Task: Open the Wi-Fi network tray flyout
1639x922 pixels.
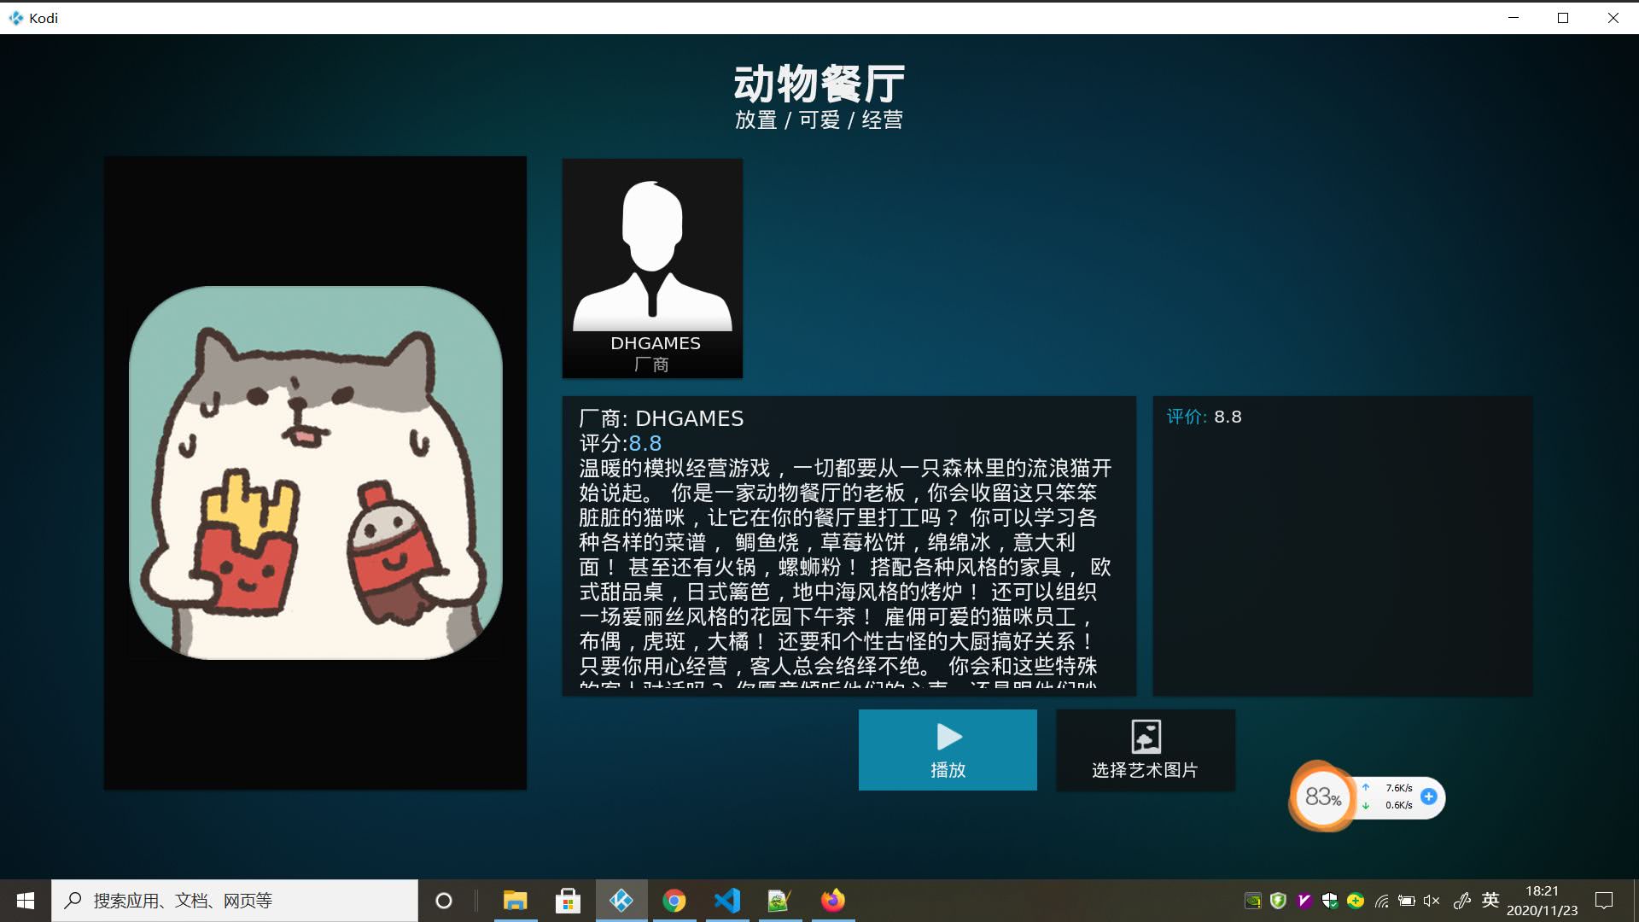Action: pos(1381,901)
